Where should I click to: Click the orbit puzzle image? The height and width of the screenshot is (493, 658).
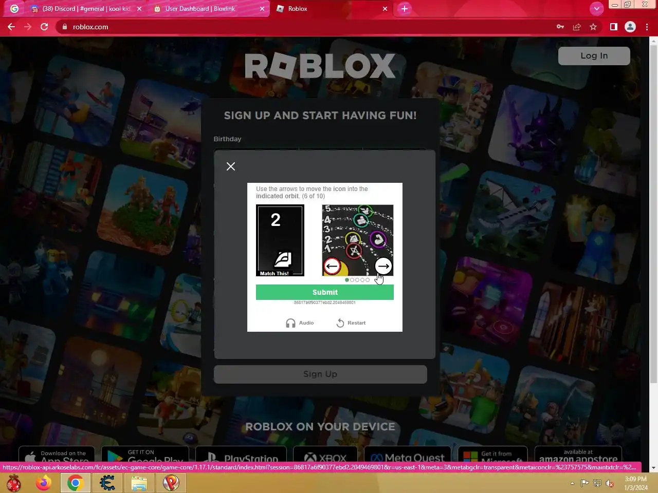[x=358, y=240]
